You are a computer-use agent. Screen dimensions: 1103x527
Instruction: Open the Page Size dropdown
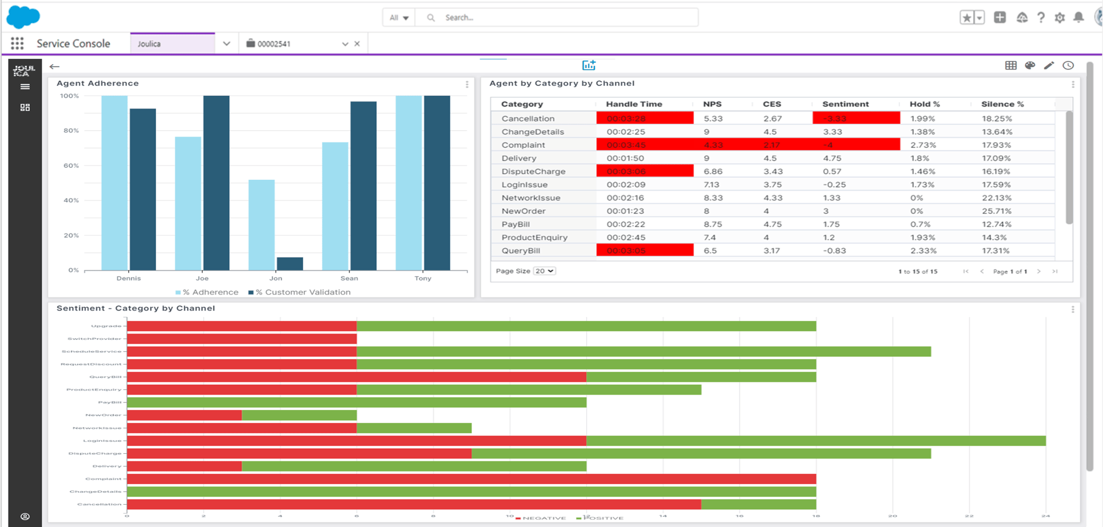point(544,271)
